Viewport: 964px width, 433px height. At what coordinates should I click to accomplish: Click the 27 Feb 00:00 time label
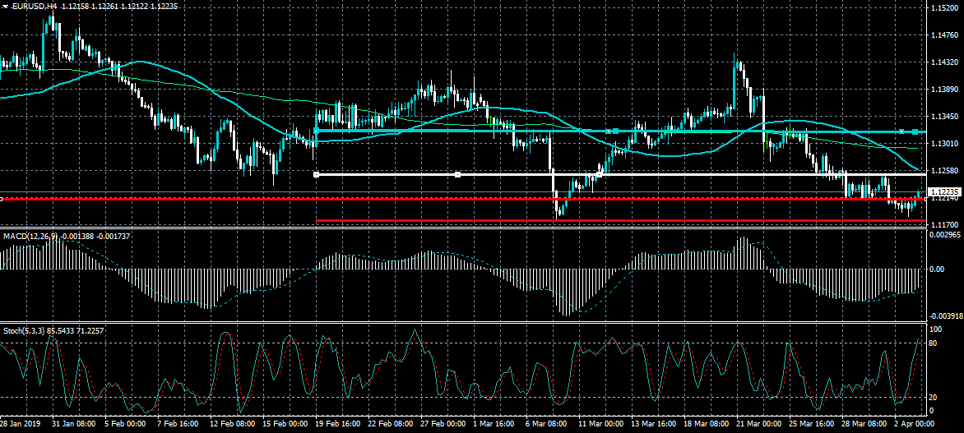[443, 424]
